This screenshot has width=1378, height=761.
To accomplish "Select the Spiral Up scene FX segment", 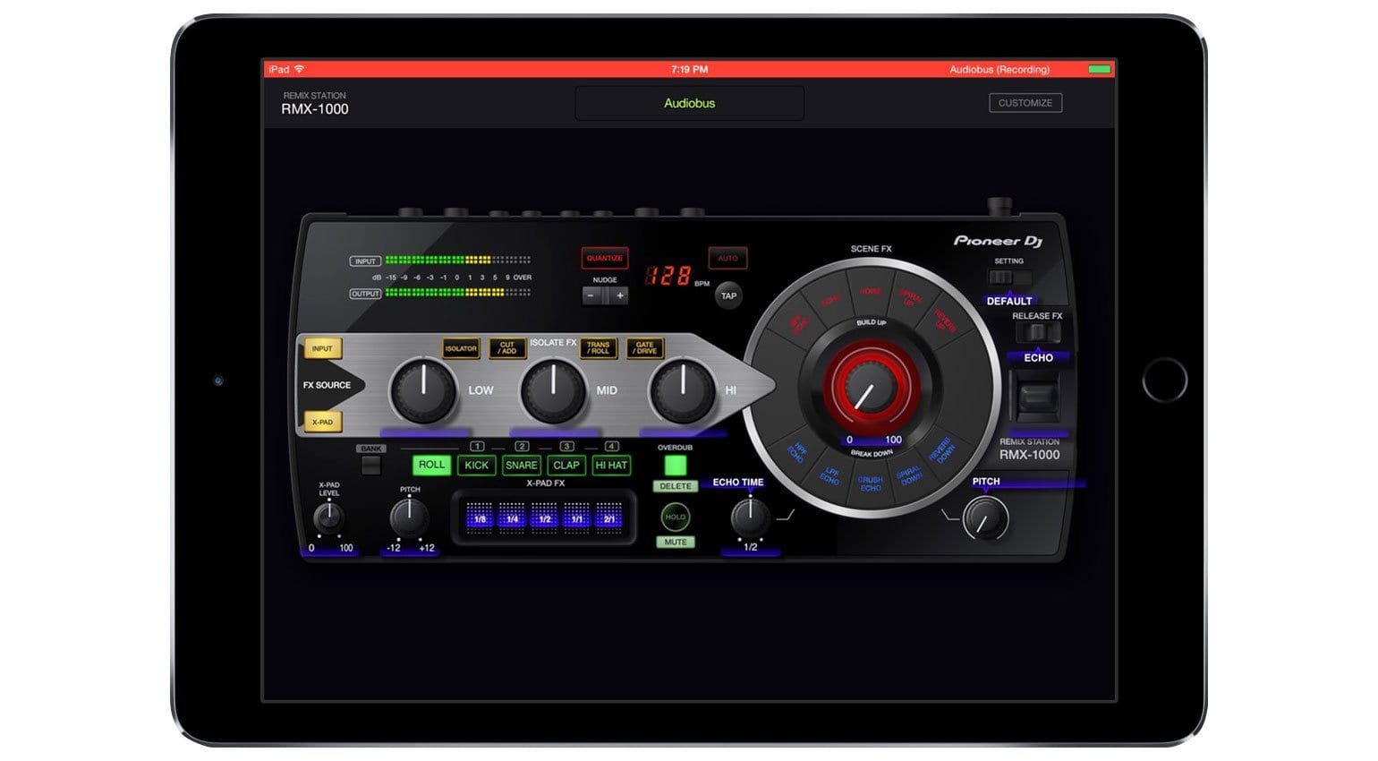I will pyautogui.click(x=911, y=297).
